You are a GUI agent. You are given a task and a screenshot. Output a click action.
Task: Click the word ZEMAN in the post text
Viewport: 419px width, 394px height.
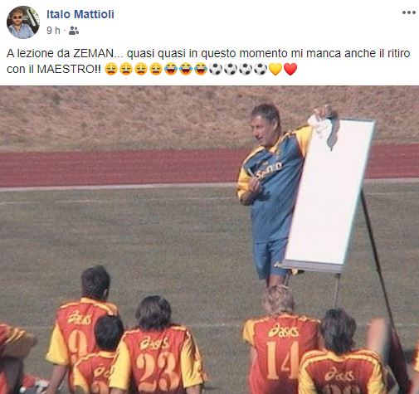tap(94, 54)
